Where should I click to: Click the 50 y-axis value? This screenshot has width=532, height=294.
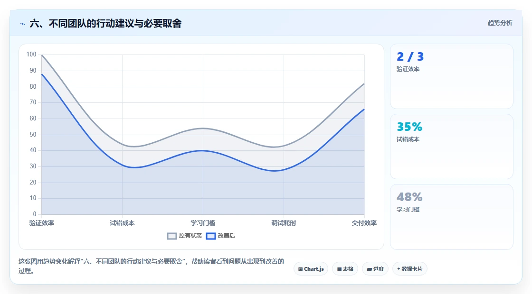[x=33, y=135]
